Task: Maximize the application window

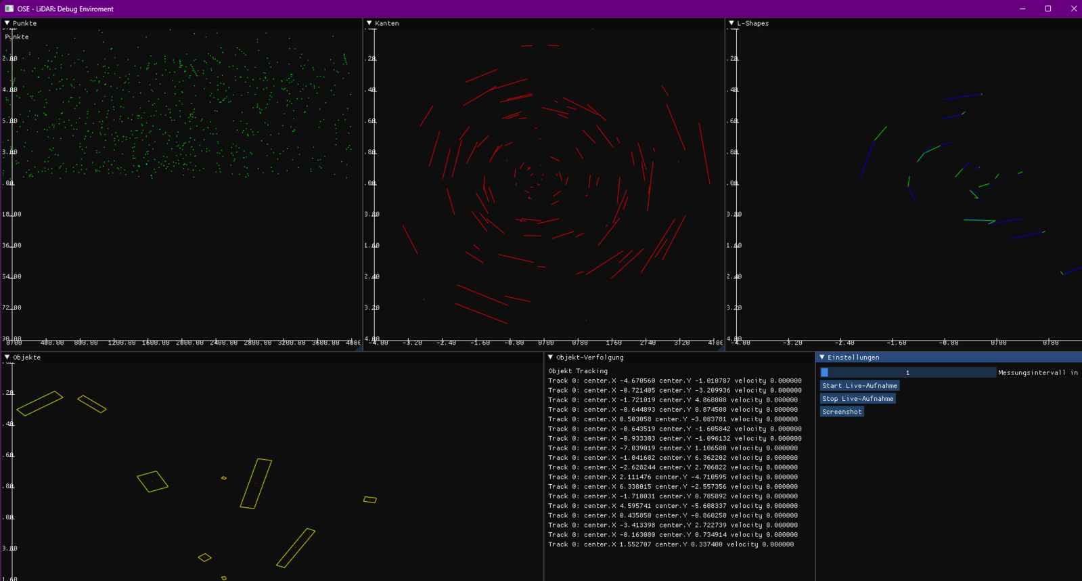Action: coord(1048,9)
